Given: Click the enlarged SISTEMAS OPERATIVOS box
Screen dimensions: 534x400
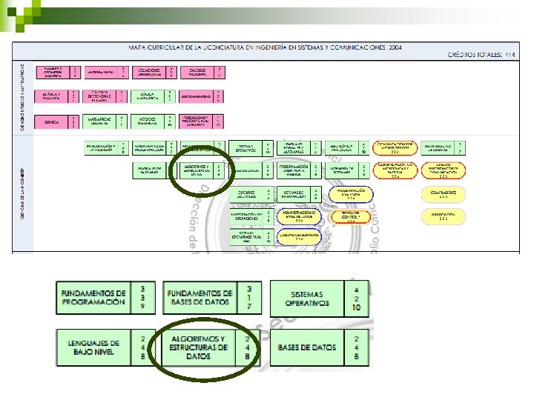Looking at the screenshot, I should [x=320, y=299].
